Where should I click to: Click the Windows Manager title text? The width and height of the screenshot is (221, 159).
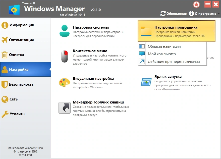[x=54, y=9]
